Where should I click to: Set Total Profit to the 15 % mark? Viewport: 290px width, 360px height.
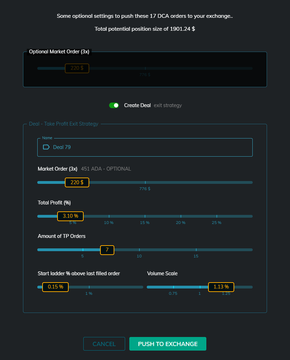(x=145, y=216)
